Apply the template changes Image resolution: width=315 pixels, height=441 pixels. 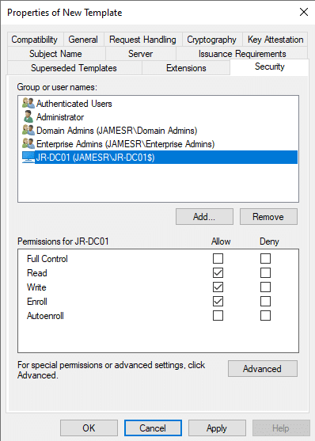217,428
